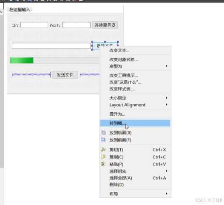Choose 剪切(T) from context menu

135,150
